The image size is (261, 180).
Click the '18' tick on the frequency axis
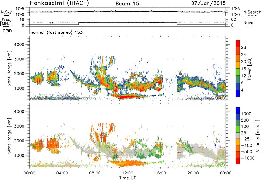[22, 19]
